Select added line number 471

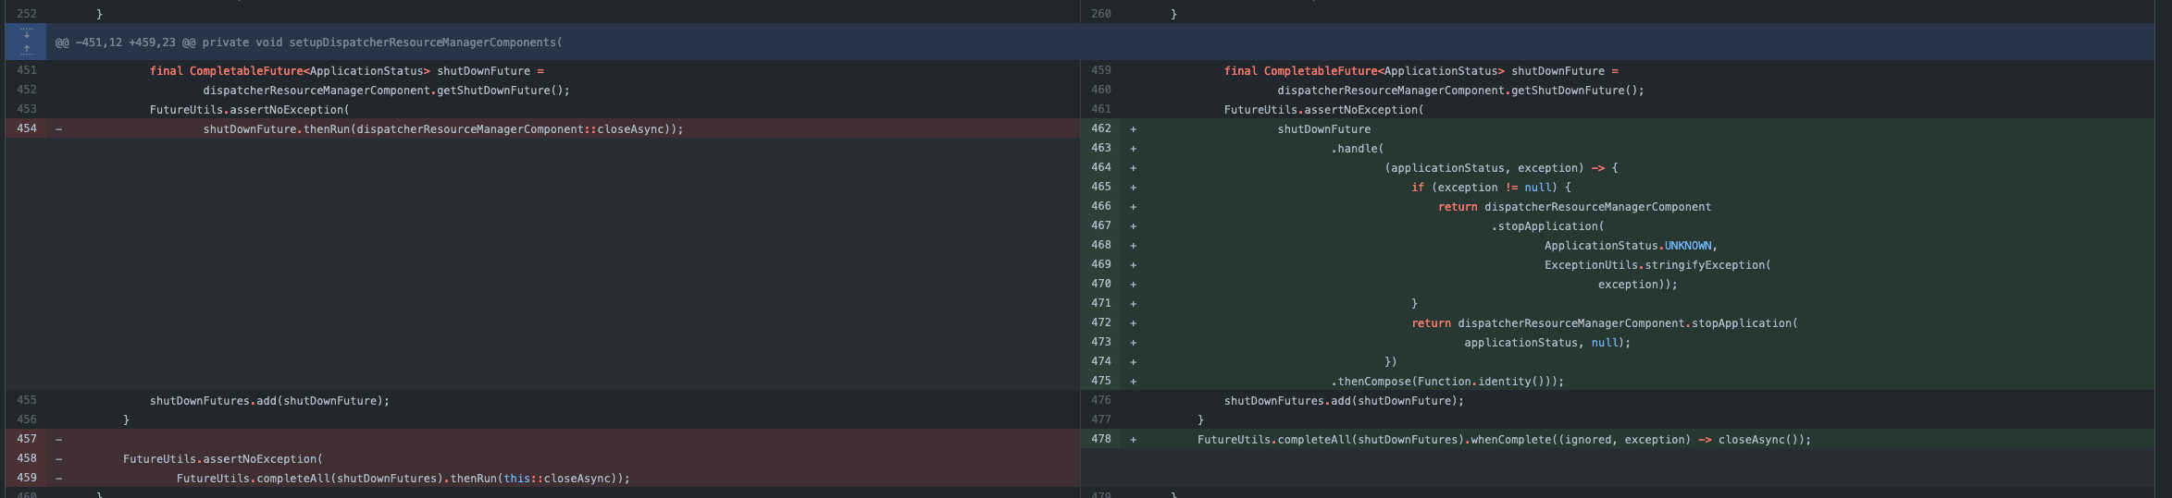(x=1101, y=304)
